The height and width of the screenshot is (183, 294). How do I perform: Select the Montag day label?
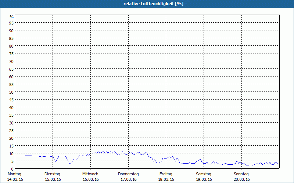(14, 174)
